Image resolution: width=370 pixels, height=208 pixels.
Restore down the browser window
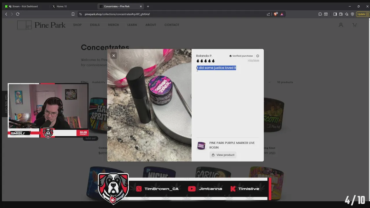pyautogui.click(x=358, y=6)
